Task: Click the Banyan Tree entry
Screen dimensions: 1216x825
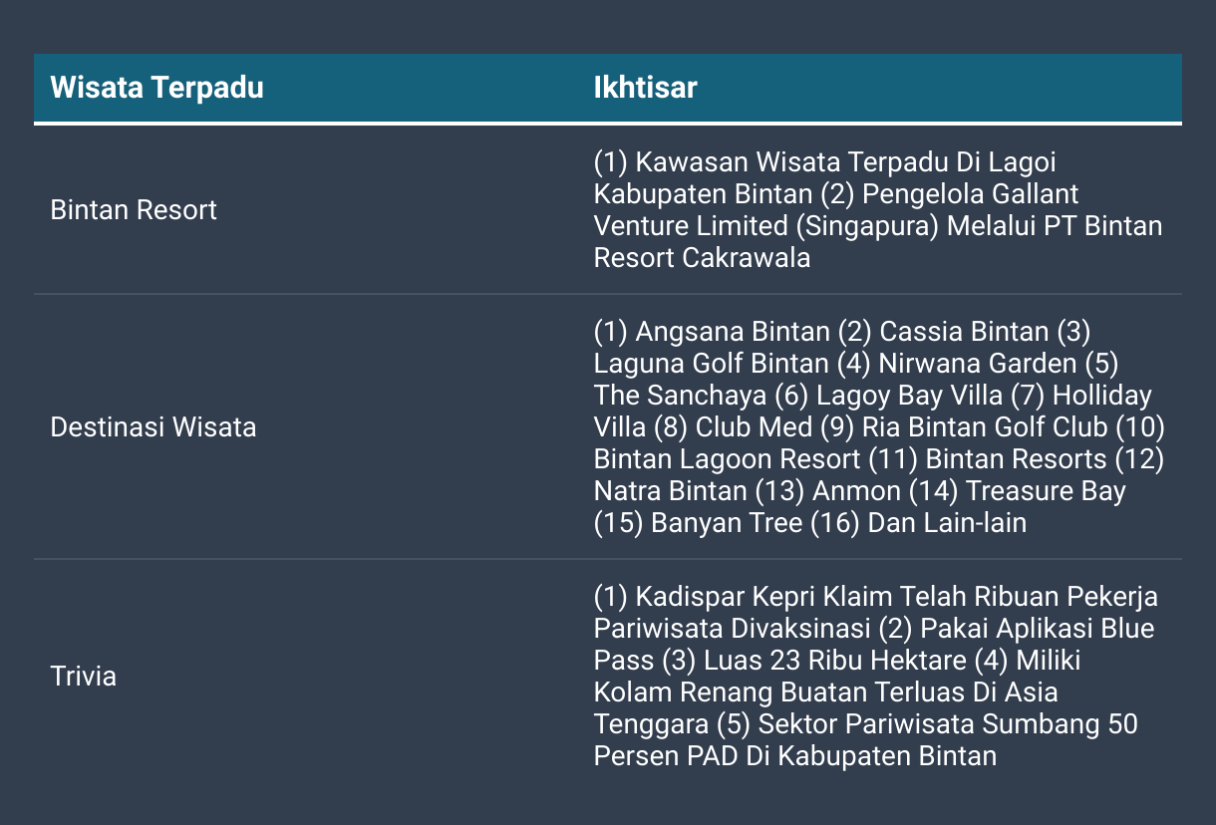Action: pyautogui.click(x=727, y=523)
